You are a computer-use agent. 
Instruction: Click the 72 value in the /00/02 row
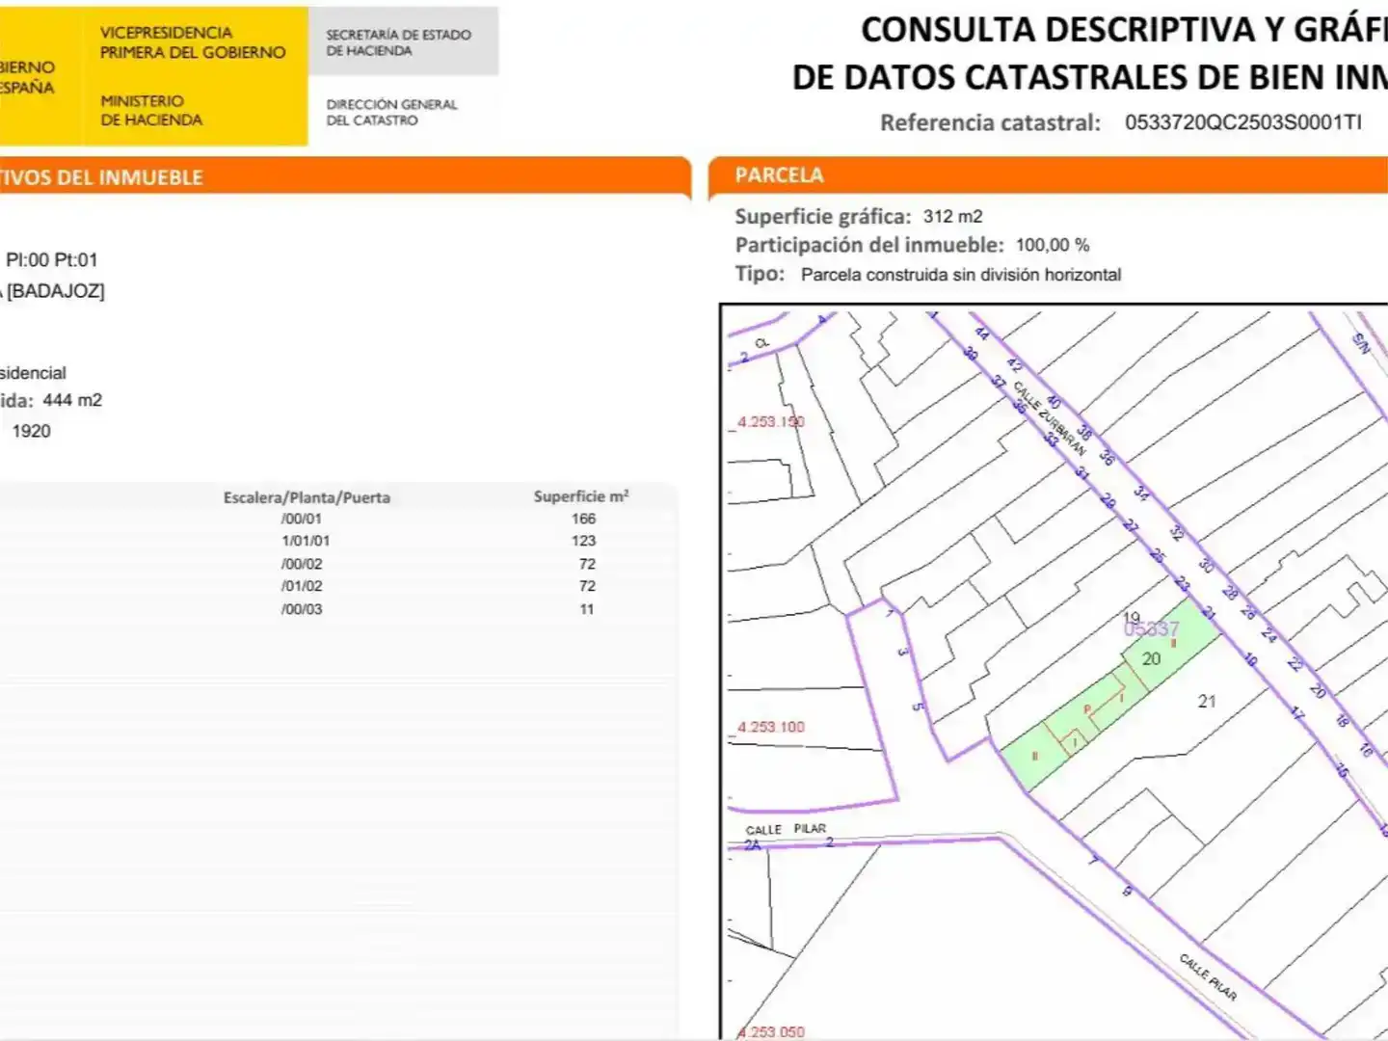pyautogui.click(x=587, y=564)
